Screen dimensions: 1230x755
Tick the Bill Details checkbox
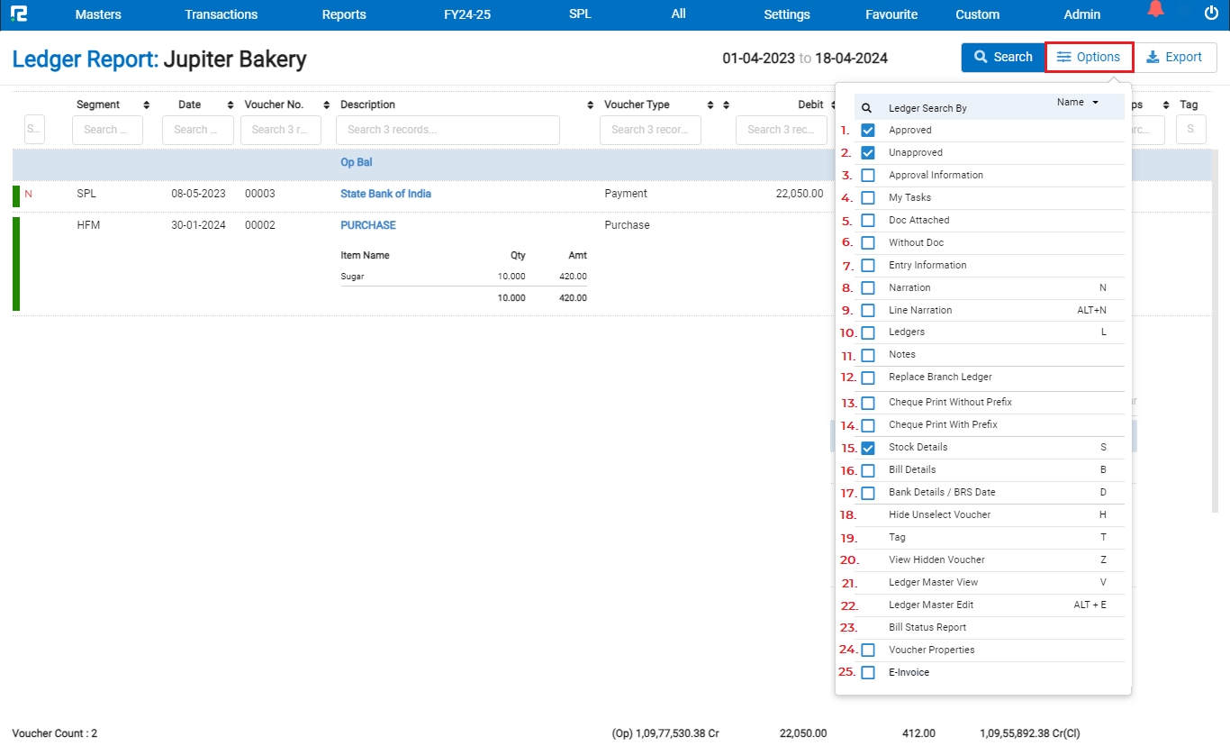868,470
